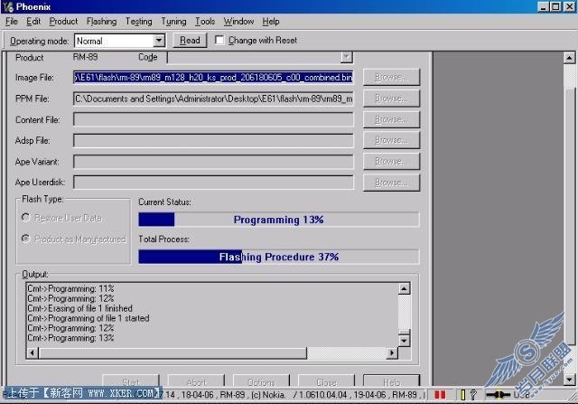
Task: Click Browse for Ape Userdisk
Action: (x=391, y=183)
